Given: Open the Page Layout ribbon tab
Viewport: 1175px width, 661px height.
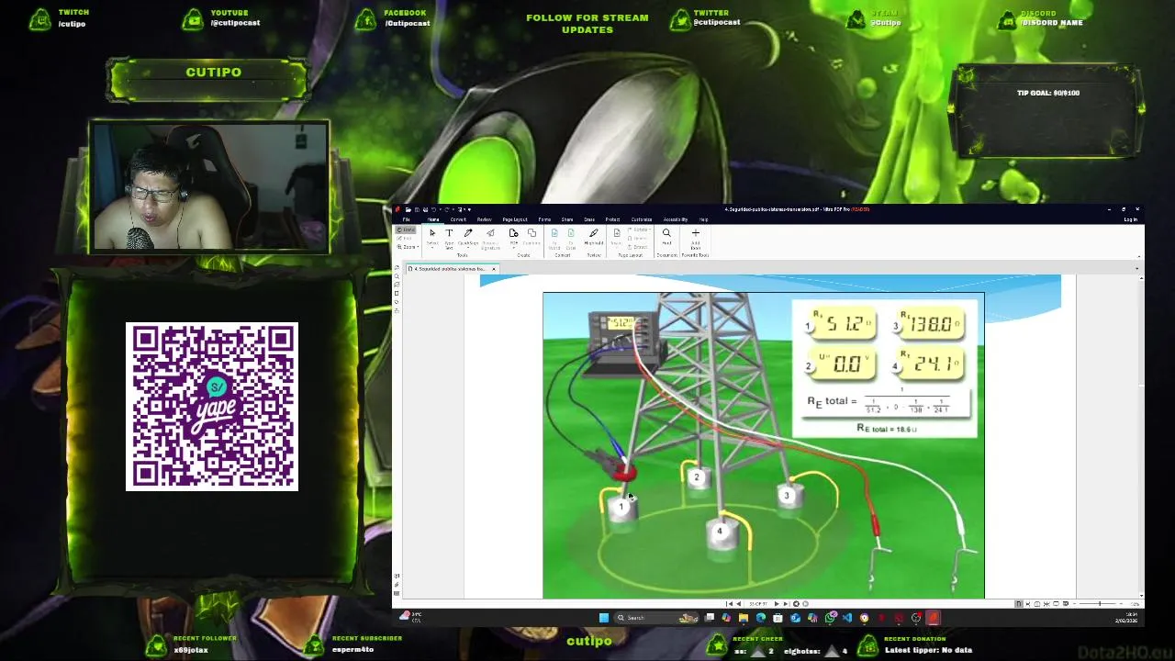Looking at the screenshot, I should click(515, 219).
